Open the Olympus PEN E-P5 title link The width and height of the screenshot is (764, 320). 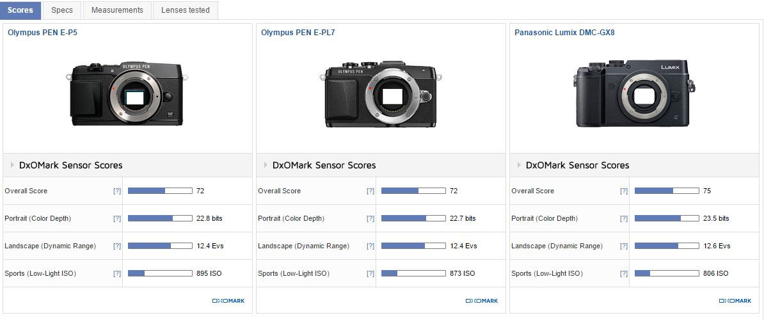(x=42, y=32)
